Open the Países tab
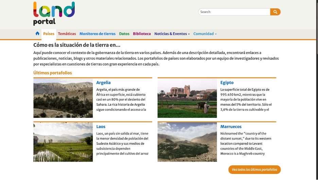 [x=49, y=34]
